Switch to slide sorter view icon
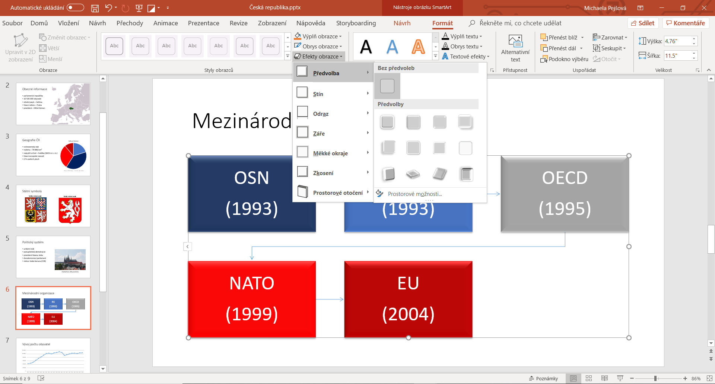 coord(589,378)
